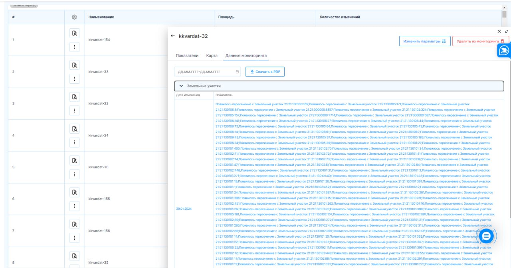
Task: Expand the detail panel to fullscreen
Action: tap(507, 31)
